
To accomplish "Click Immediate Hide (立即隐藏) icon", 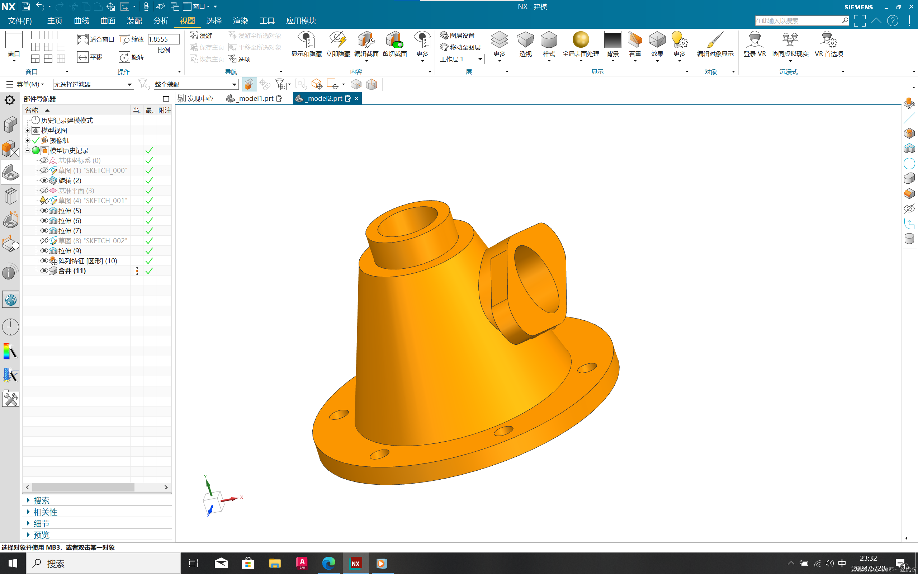I will click(338, 44).
